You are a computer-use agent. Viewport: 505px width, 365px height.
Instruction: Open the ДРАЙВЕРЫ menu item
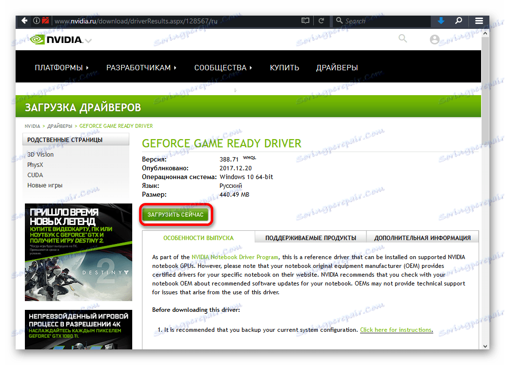tap(337, 68)
